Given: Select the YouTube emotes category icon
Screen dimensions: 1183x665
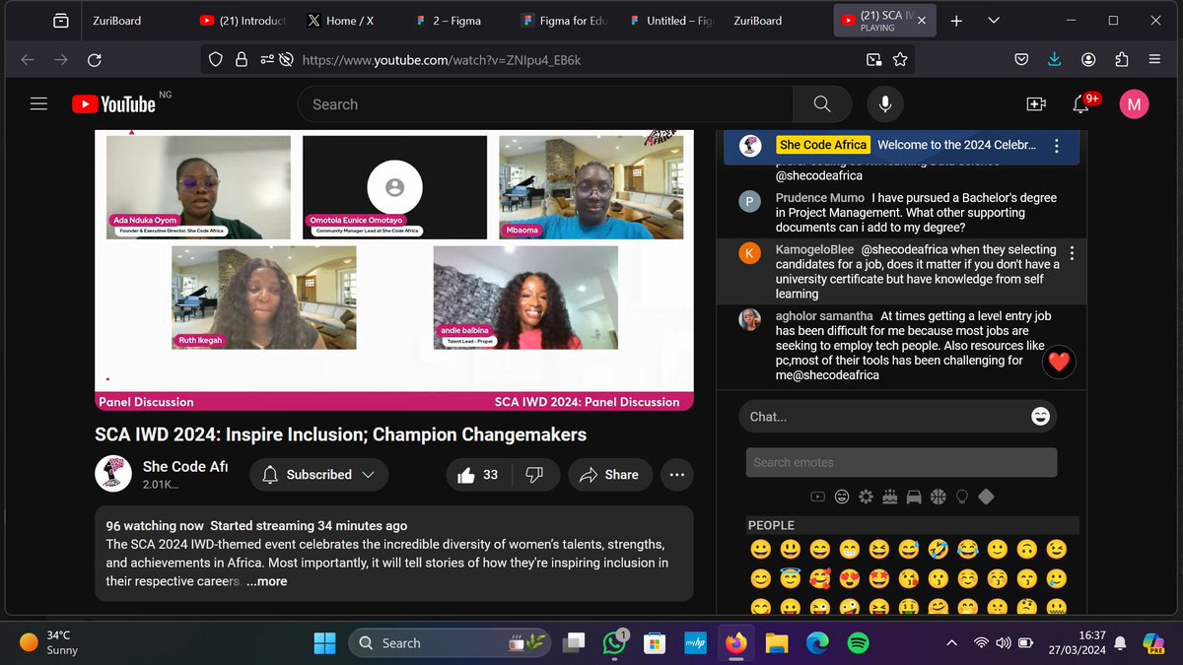Looking at the screenshot, I should click(x=817, y=497).
